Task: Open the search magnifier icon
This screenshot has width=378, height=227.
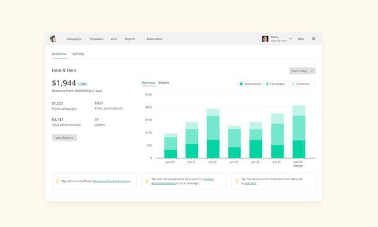Action: [x=314, y=39]
